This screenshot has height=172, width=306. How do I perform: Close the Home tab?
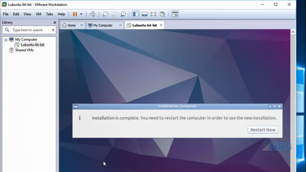click(x=82, y=25)
